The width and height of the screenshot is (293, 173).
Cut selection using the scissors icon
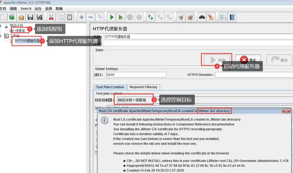point(51,17)
